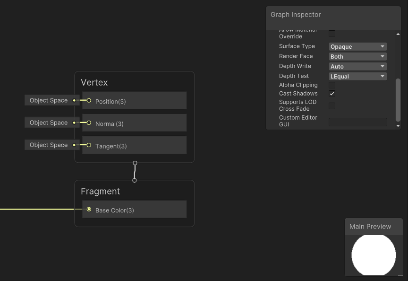Click the Custom Editor GUI text field
Image resolution: width=408 pixels, height=281 pixels.
[357, 122]
